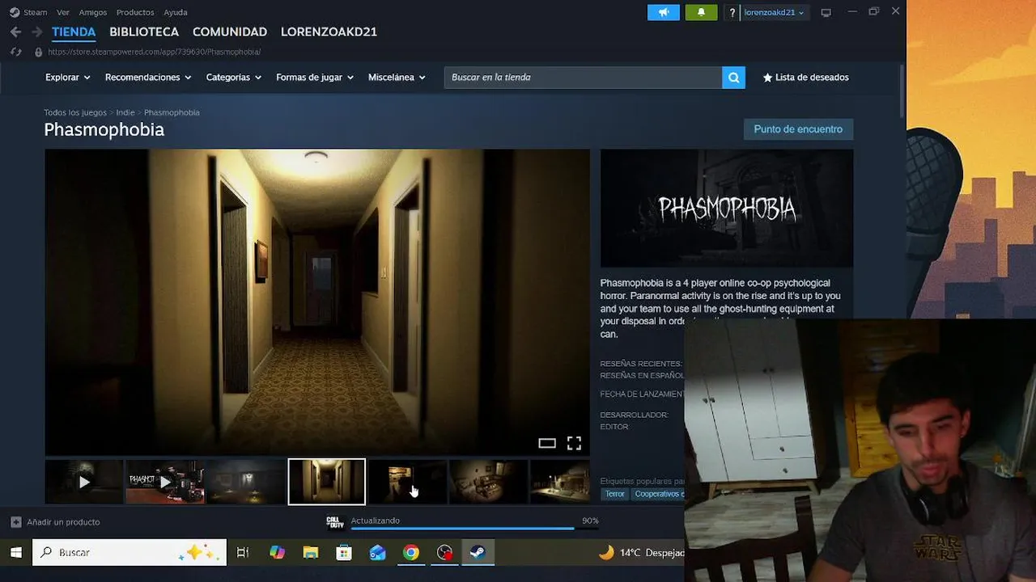Expand the Categorías dropdown
This screenshot has width=1036, height=582.
[x=234, y=78]
